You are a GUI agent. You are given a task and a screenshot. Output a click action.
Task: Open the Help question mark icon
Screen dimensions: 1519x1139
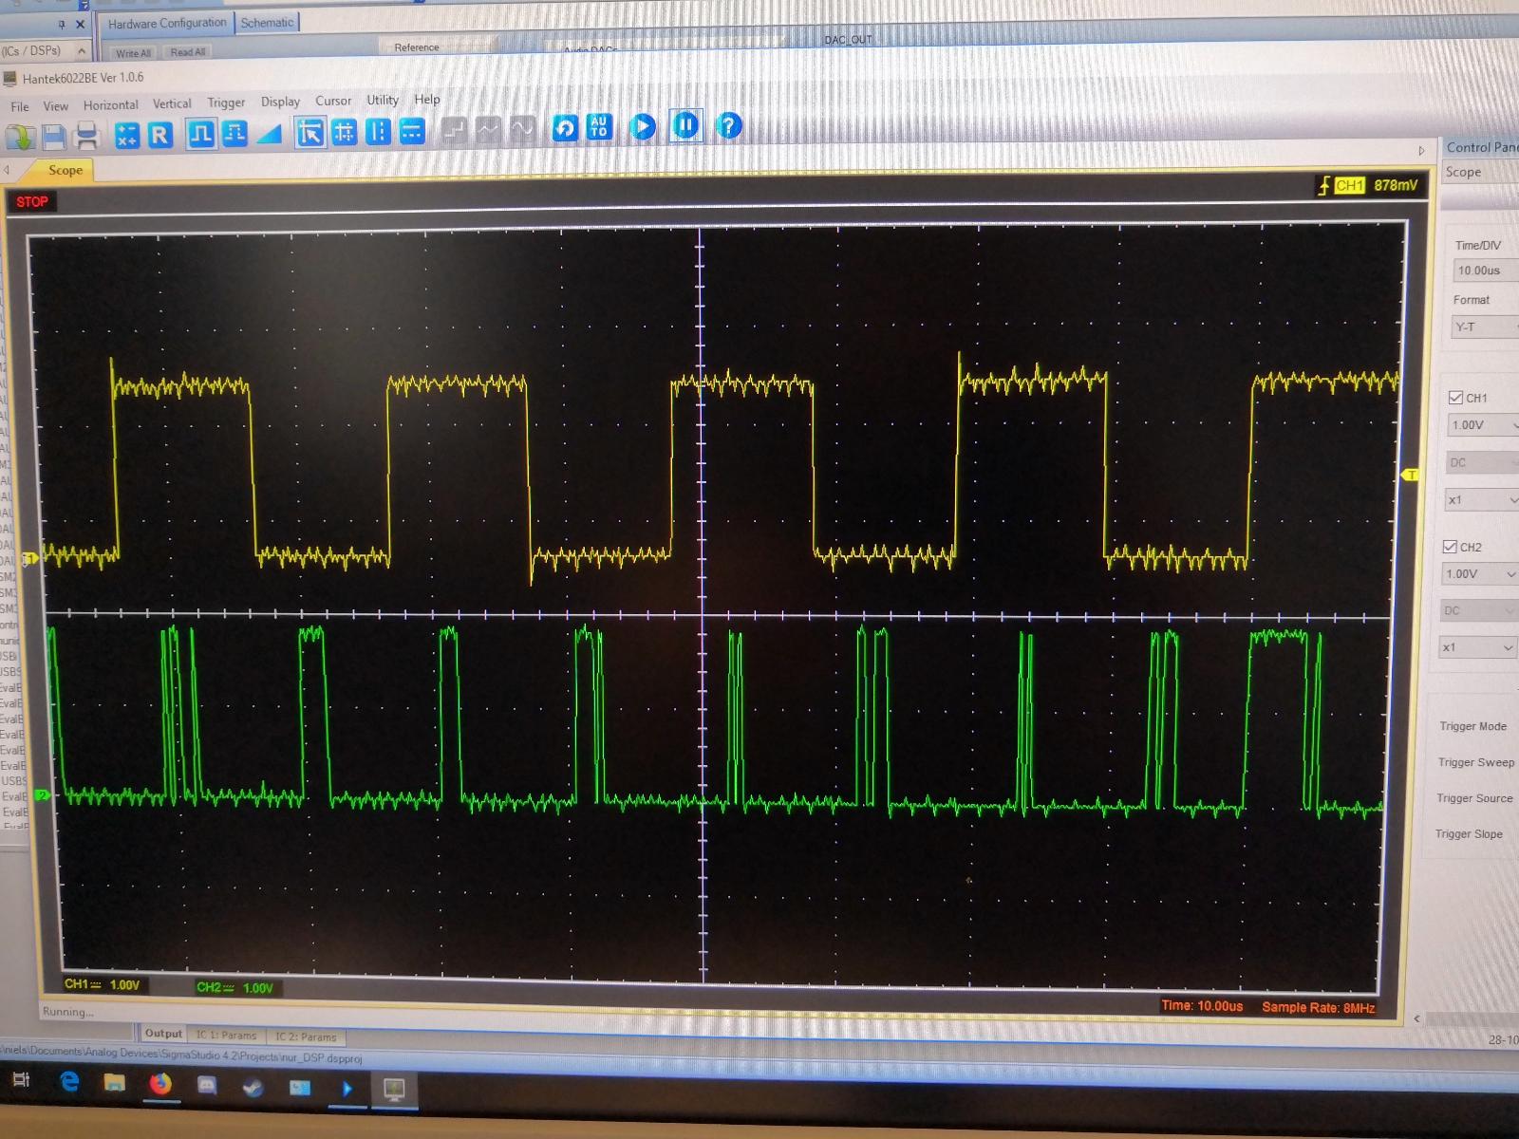pyautogui.click(x=728, y=126)
